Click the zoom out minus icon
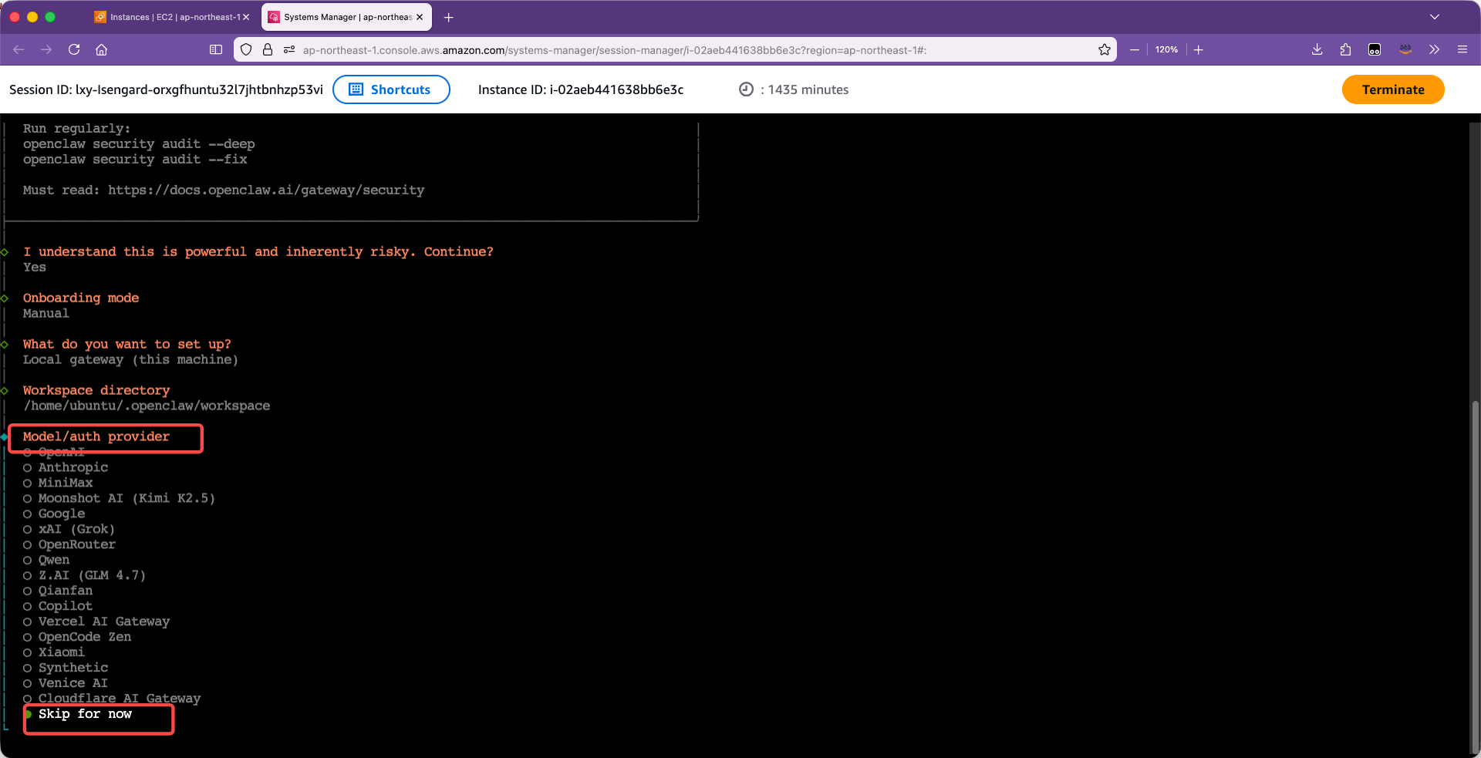The width and height of the screenshot is (1481, 758). (1134, 49)
